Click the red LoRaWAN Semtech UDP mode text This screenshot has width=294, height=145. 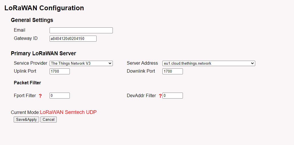68,112
